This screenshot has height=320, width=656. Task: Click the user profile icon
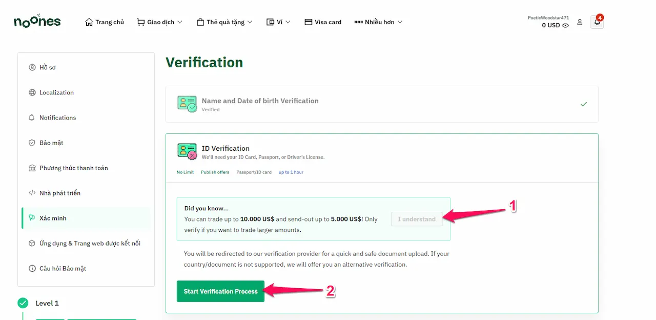[x=580, y=22]
